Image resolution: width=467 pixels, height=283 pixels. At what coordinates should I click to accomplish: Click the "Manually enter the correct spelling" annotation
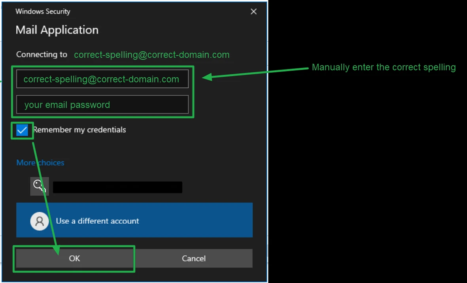[x=384, y=67]
